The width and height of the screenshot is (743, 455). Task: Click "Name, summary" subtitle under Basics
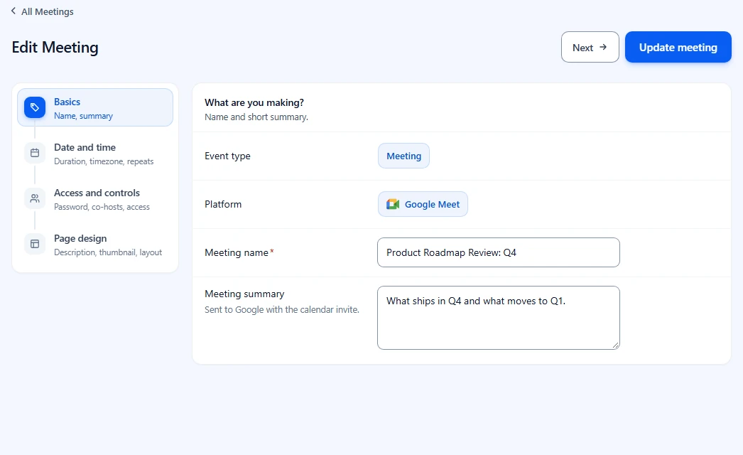83,116
